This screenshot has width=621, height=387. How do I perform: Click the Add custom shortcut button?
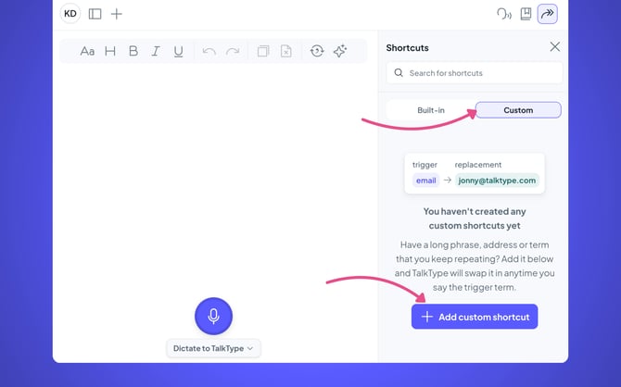click(475, 317)
